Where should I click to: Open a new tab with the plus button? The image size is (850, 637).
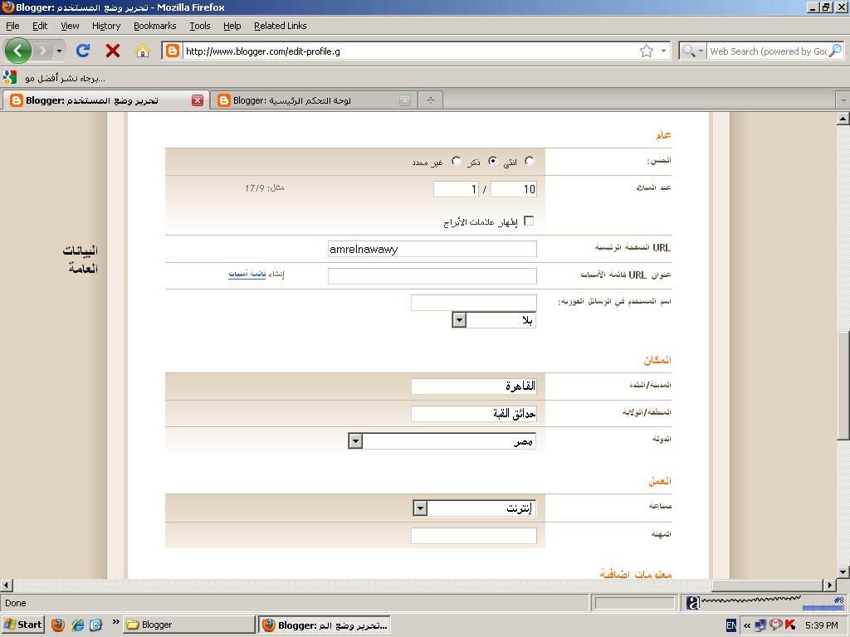tap(431, 100)
